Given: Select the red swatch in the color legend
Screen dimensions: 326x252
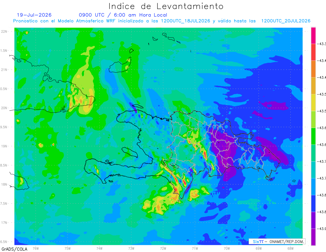Looking at the screenshot, I should point(313,52).
